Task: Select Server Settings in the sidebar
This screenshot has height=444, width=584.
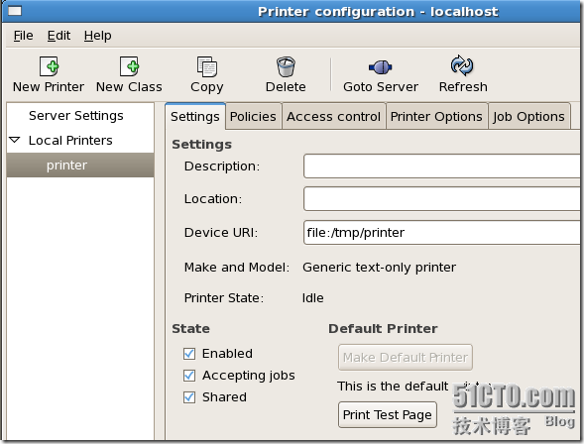Action: 76,116
